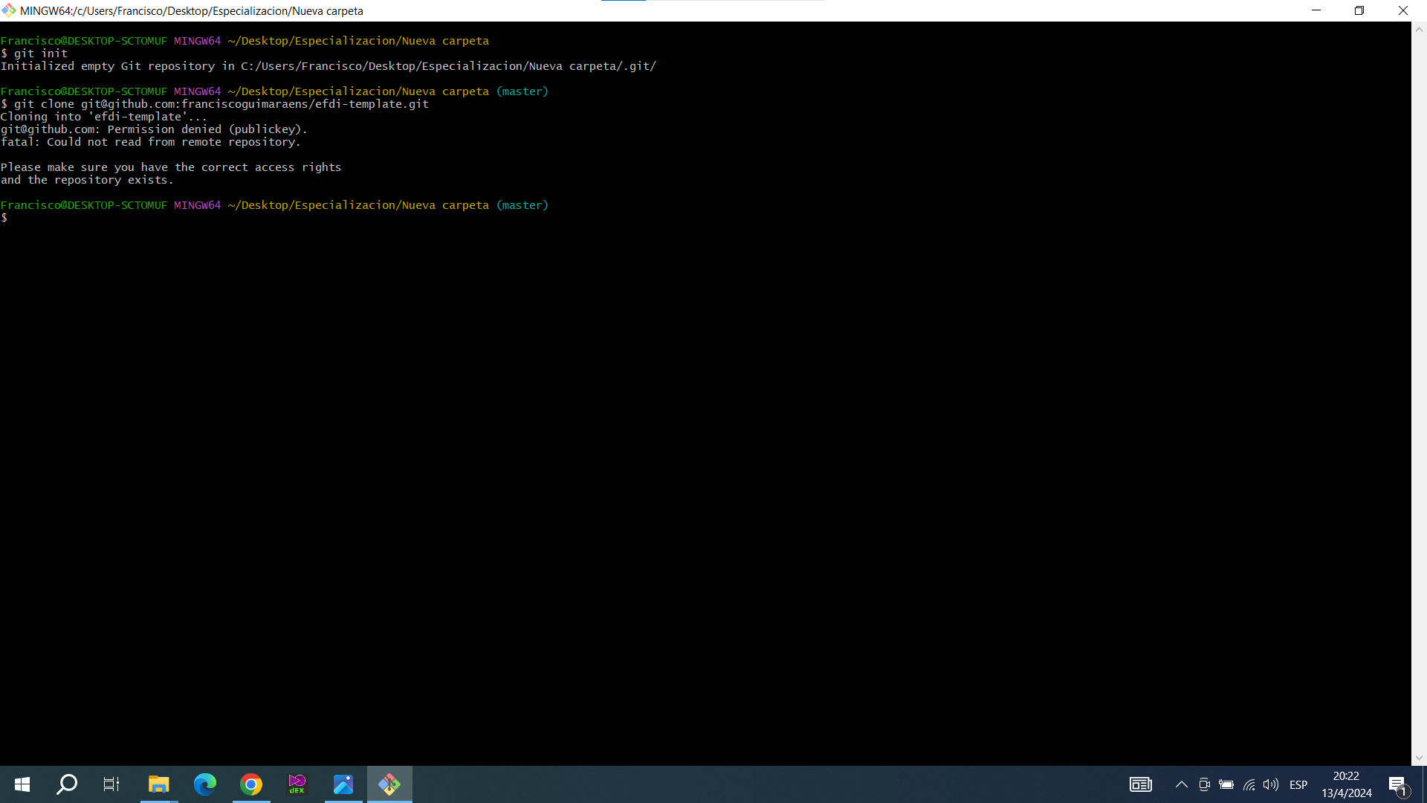The height and width of the screenshot is (803, 1427).
Task: Click the git clone command line
Action: [215, 104]
